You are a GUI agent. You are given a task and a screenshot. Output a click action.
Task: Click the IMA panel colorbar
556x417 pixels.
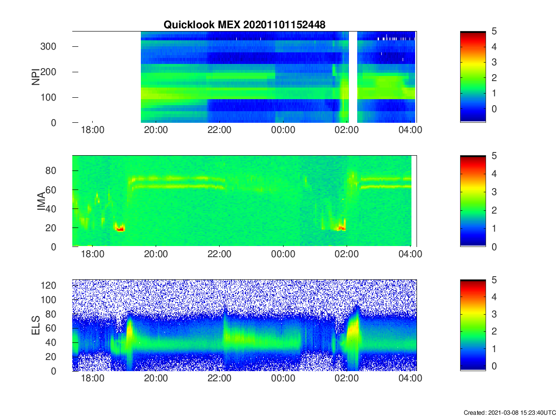[473, 201]
